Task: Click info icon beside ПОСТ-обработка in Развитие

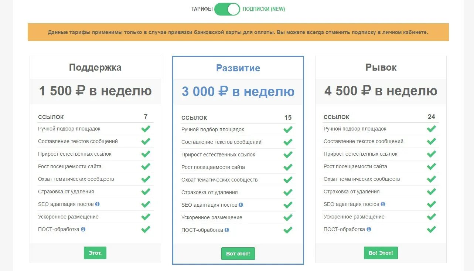Action: tap(227, 230)
